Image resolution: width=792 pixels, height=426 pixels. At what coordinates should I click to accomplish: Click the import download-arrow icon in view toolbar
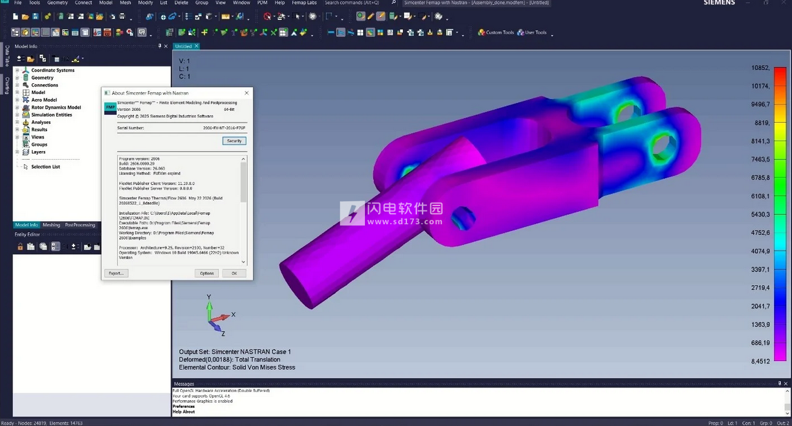pyautogui.click(x=430, y=33)
